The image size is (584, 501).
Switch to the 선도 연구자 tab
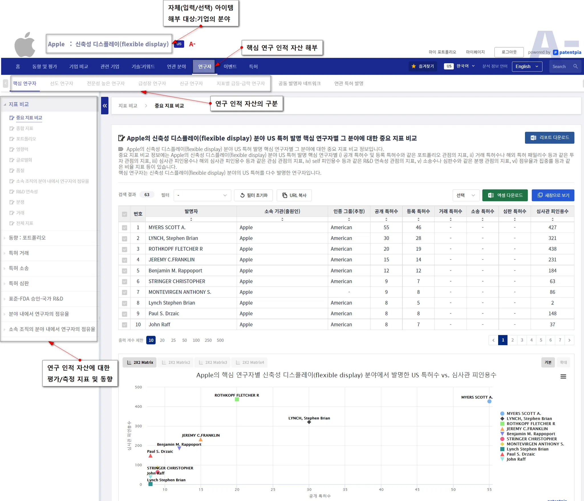[62, 83]
